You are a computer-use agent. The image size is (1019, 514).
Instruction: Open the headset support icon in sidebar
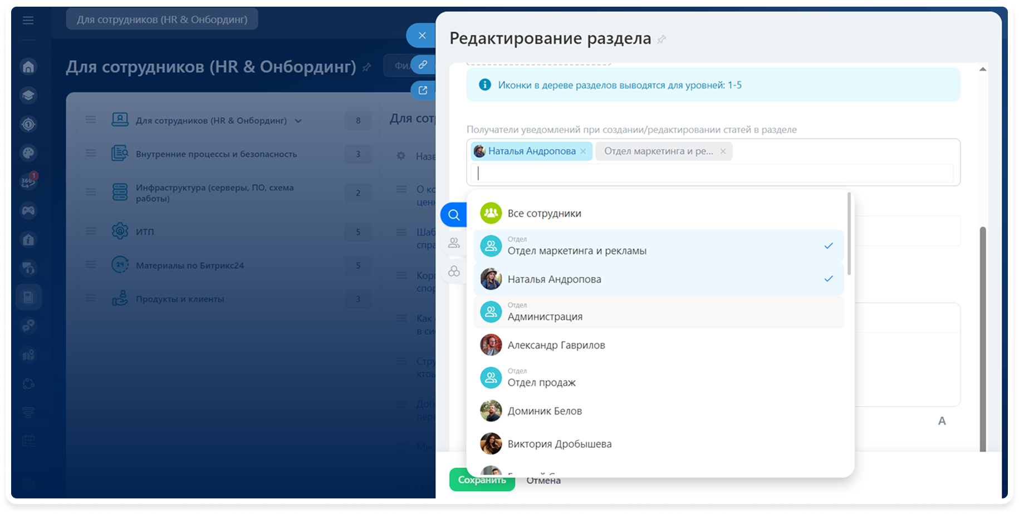pos(28,268)
